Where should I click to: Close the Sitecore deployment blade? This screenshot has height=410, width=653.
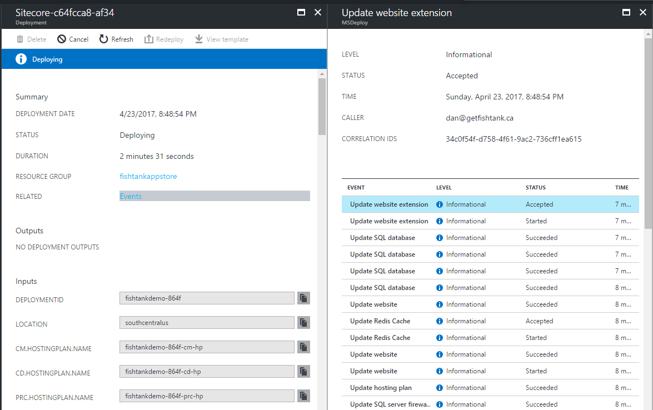click(318, 12)
